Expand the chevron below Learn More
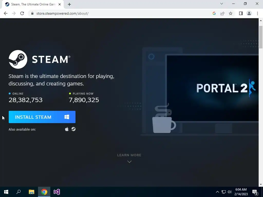 pyautogui.click(x=129, y=162)
